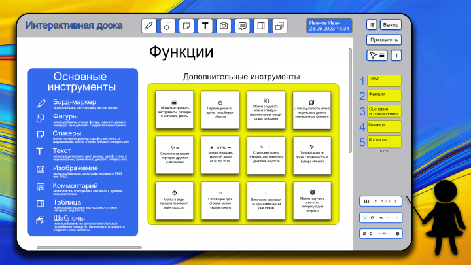Screen dimensions: 471x265
Task: Open slide 4 Команда thumbnail
Action: click(384, 126)
